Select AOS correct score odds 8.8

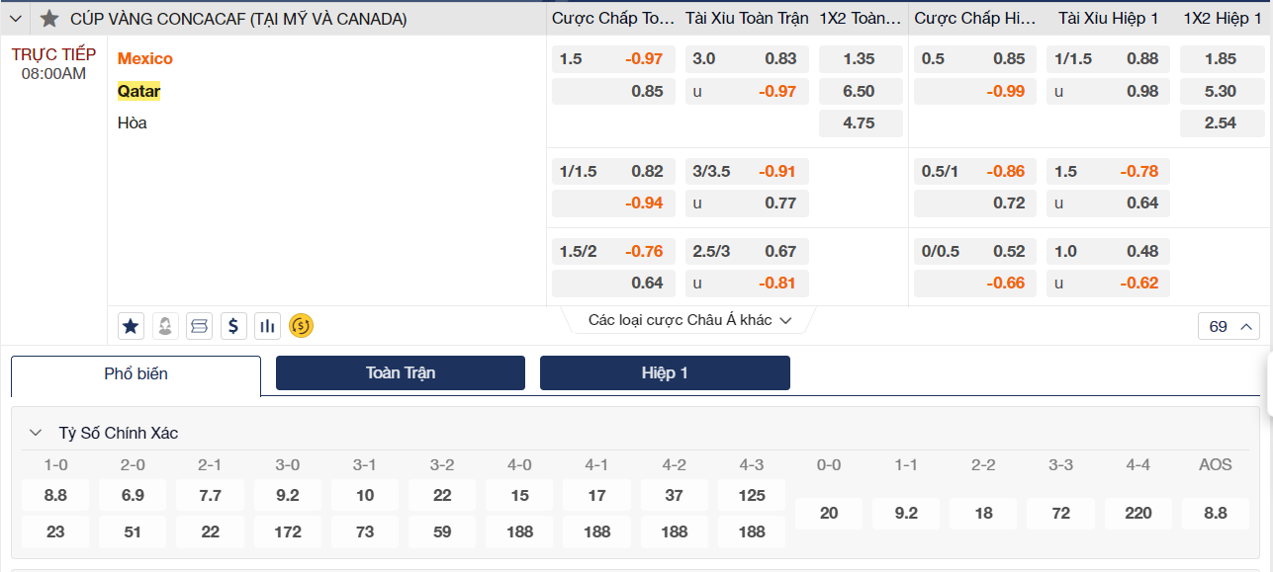1216,513
